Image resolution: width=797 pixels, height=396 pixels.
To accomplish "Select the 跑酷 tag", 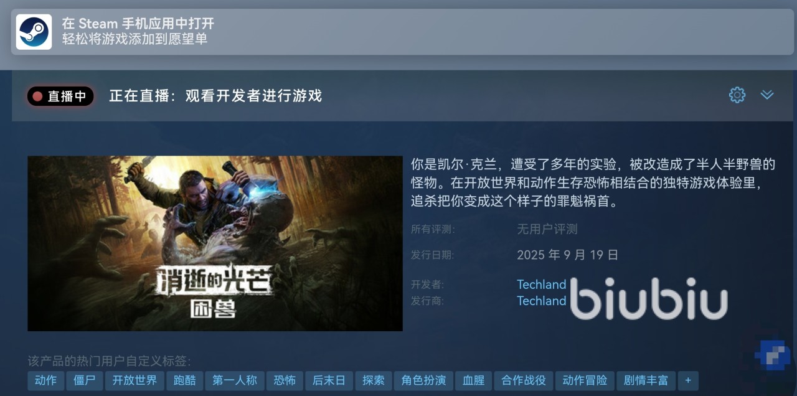I will tap(185, 380).
